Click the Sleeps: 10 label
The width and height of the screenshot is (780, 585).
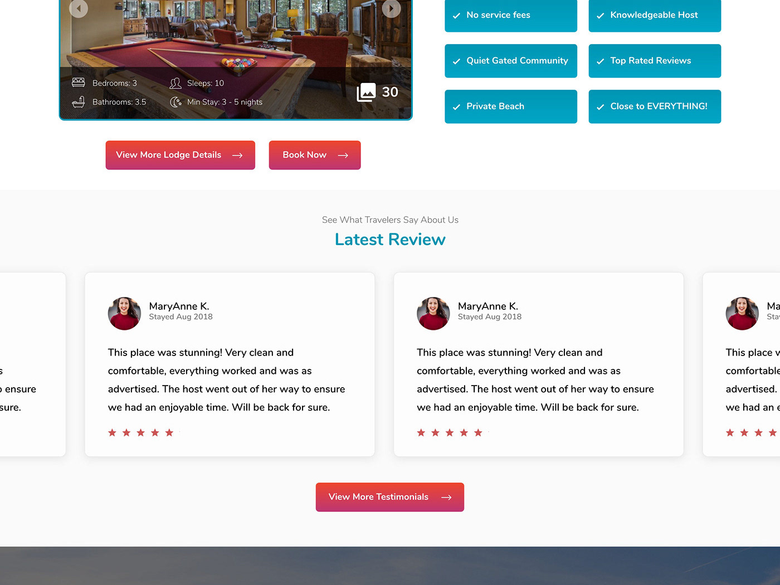(206, 83)
